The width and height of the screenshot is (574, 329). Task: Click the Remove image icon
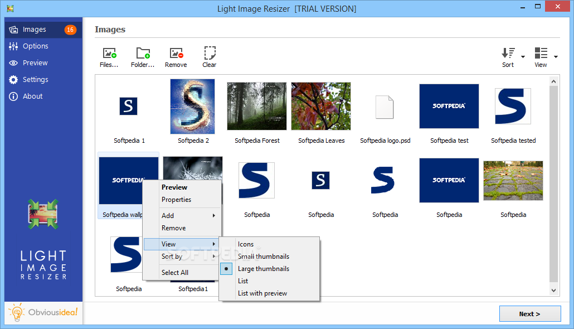[176, 52]
